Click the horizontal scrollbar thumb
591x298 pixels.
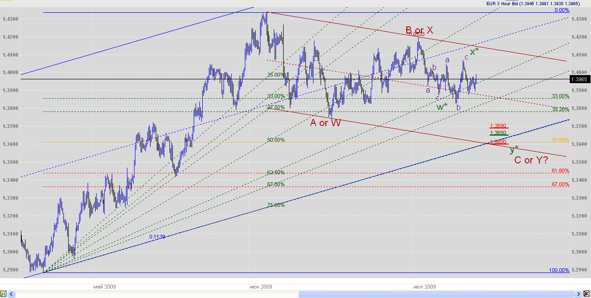point(436,294)
